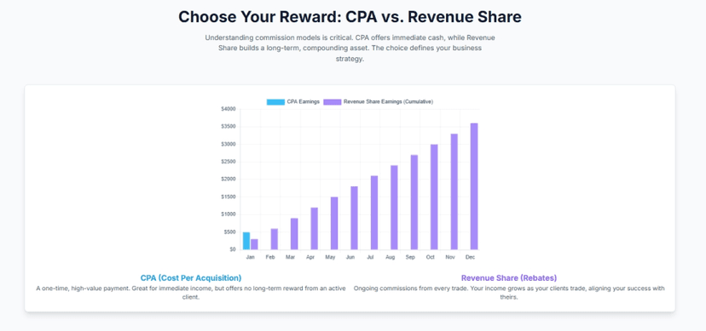Click Revenue Share Earnings (Cumulative) legend label
Screen dimensions: 706x331
388,102
